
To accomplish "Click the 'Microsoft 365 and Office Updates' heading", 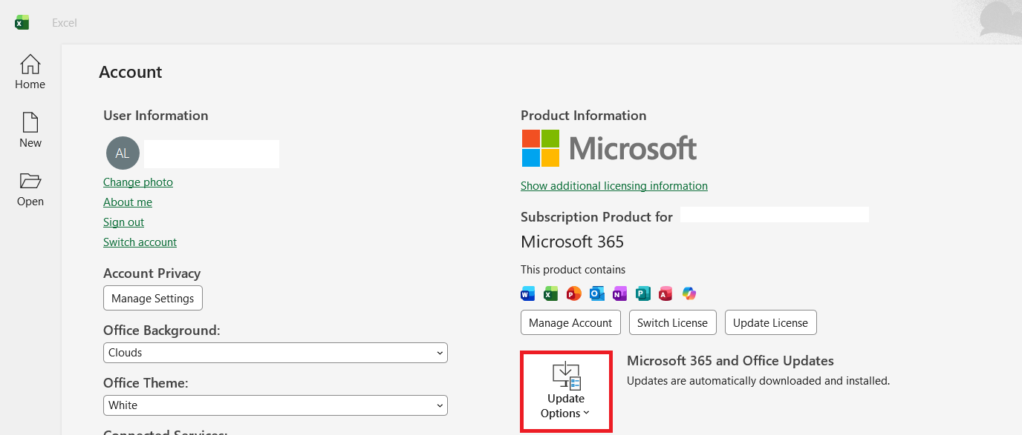I will pyautogui.click(x=730, y=361).
